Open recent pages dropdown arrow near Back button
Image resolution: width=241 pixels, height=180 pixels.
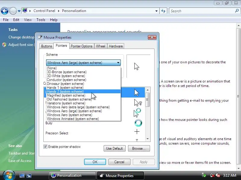coord(19,11)
